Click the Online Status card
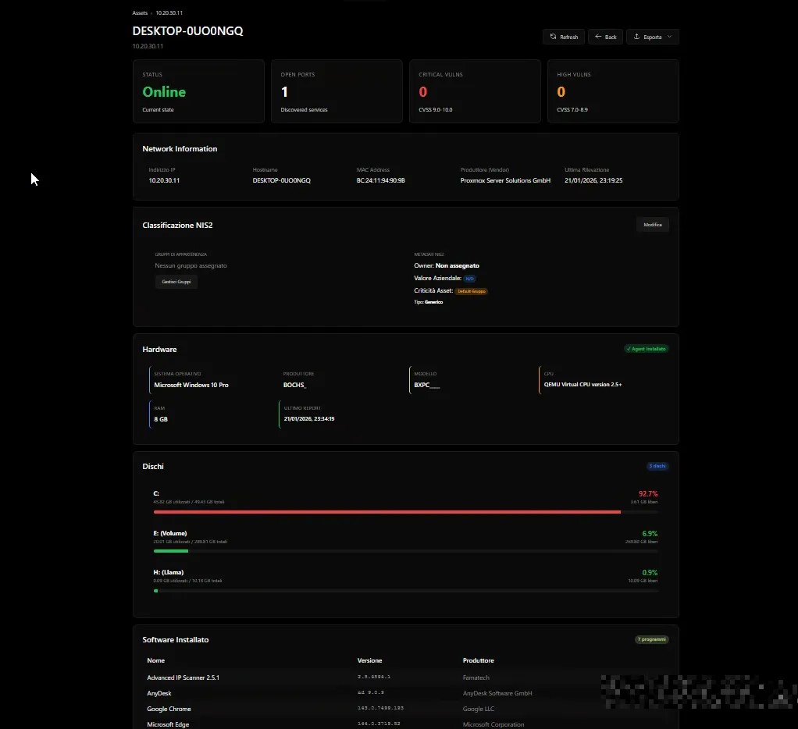 [198, 91]
